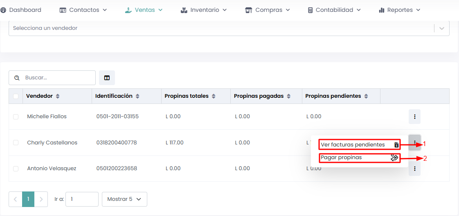Expand the Mostrar 5 page-size dropdown
459x216 pixels.
pos(124,199)
